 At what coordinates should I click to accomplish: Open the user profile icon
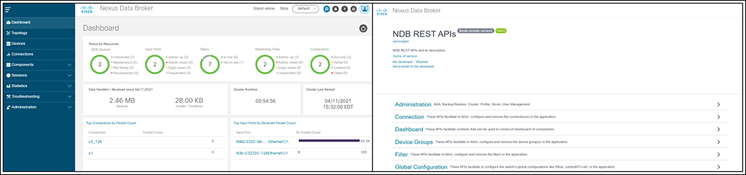point(364,9)
